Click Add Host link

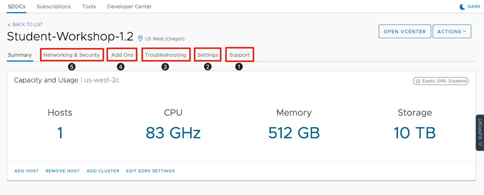[26, 171]
